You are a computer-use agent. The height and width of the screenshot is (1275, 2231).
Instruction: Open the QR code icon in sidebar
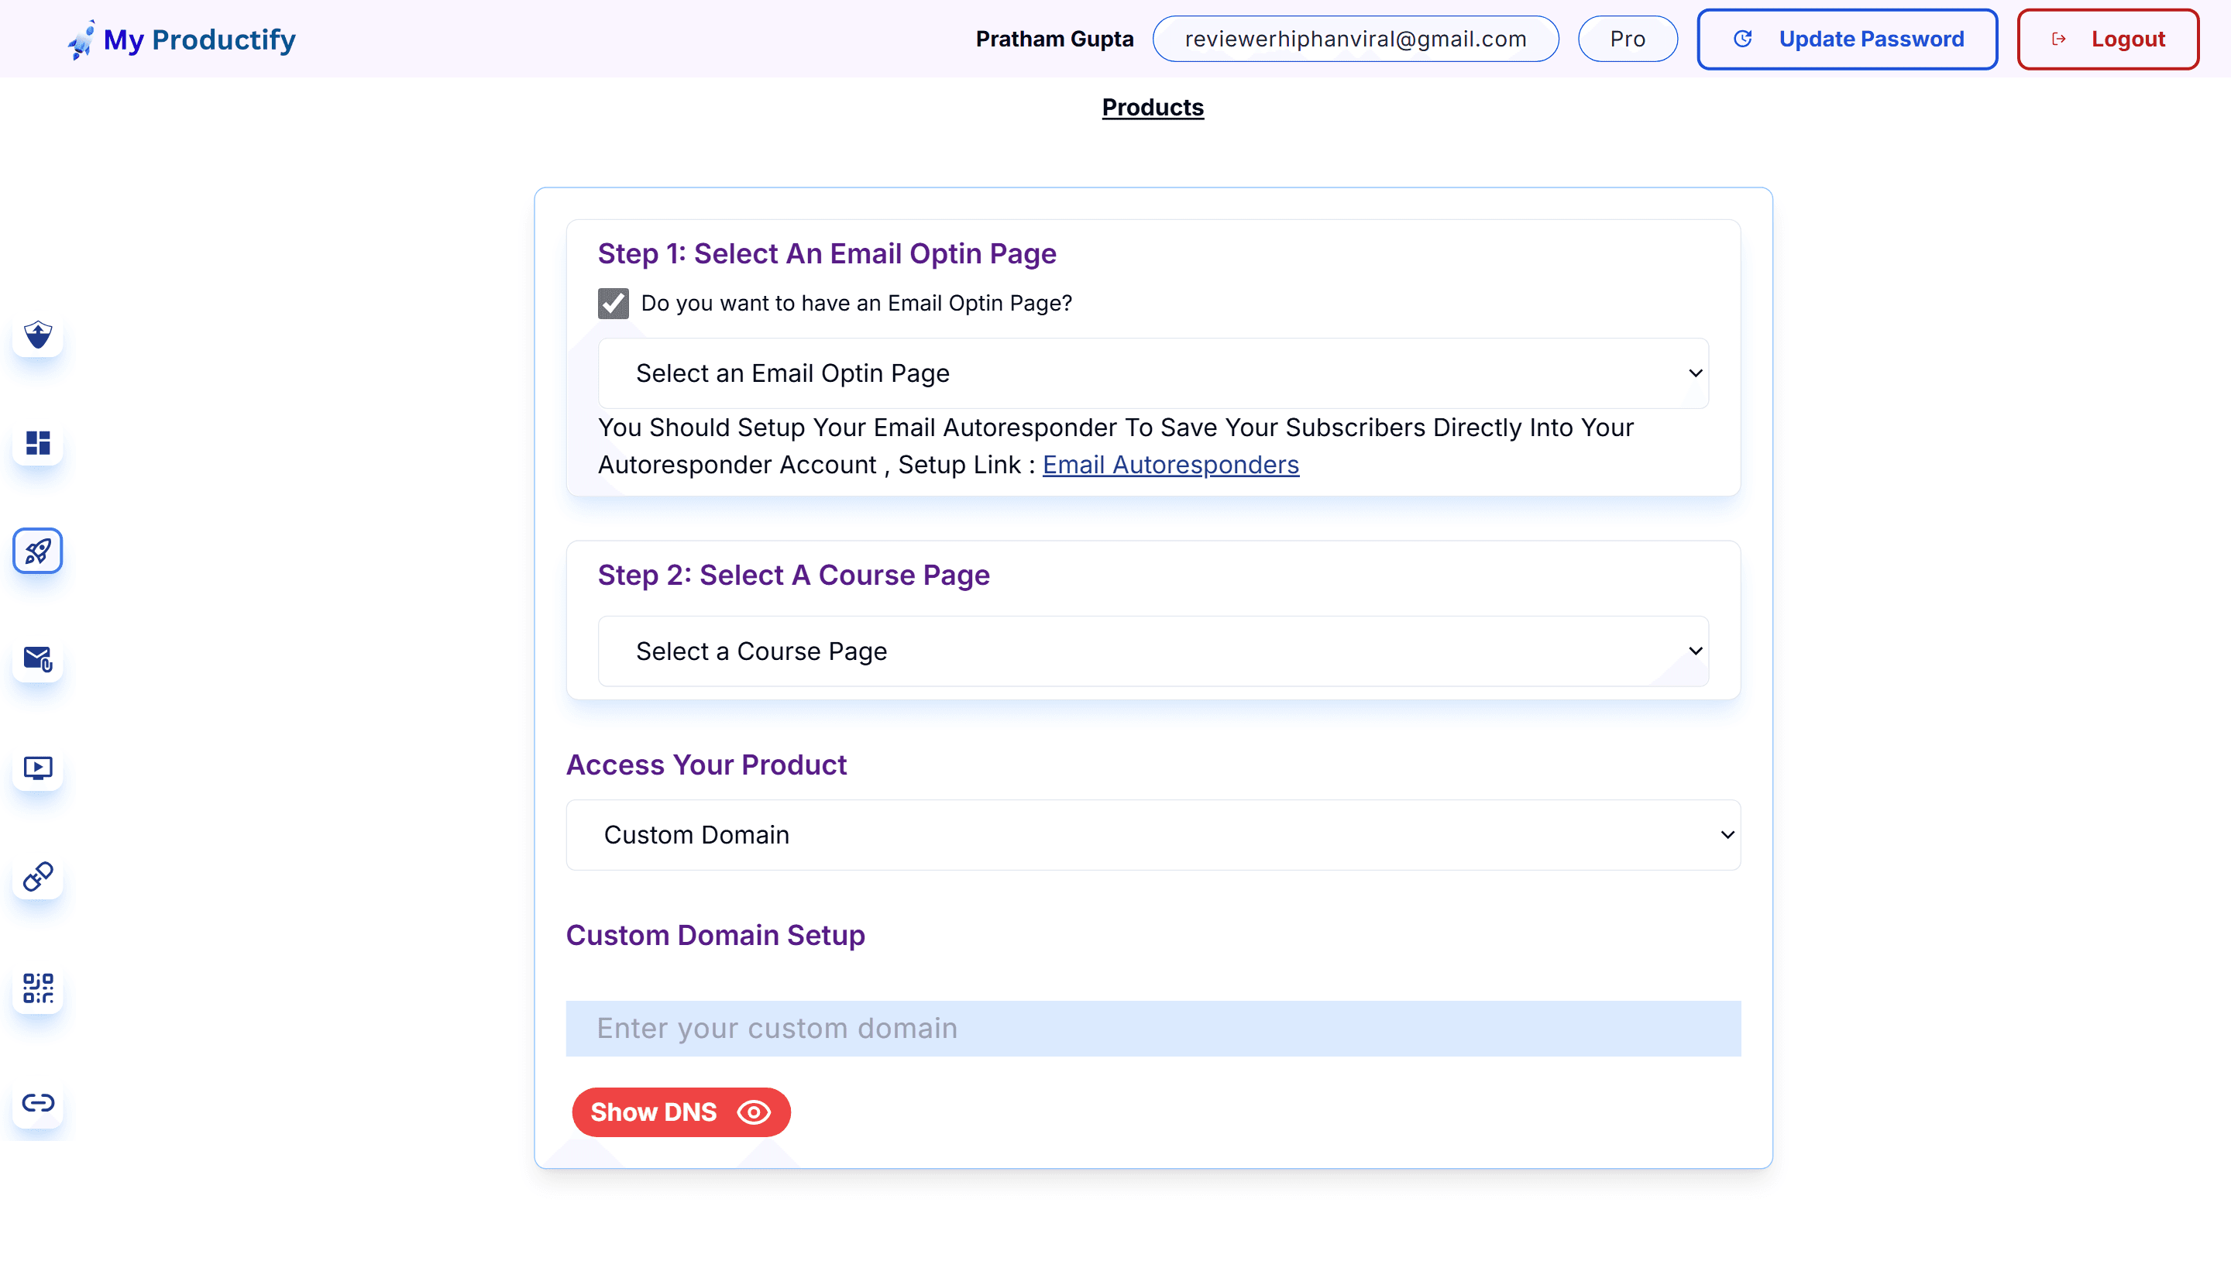point(38,988)
